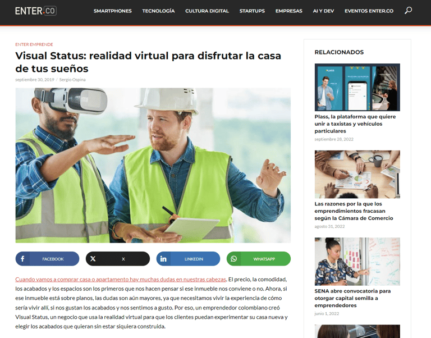The height and width of the screenshot is (338, 431).
Task: Send article through WhatsApp label
Action: [264, 259]
